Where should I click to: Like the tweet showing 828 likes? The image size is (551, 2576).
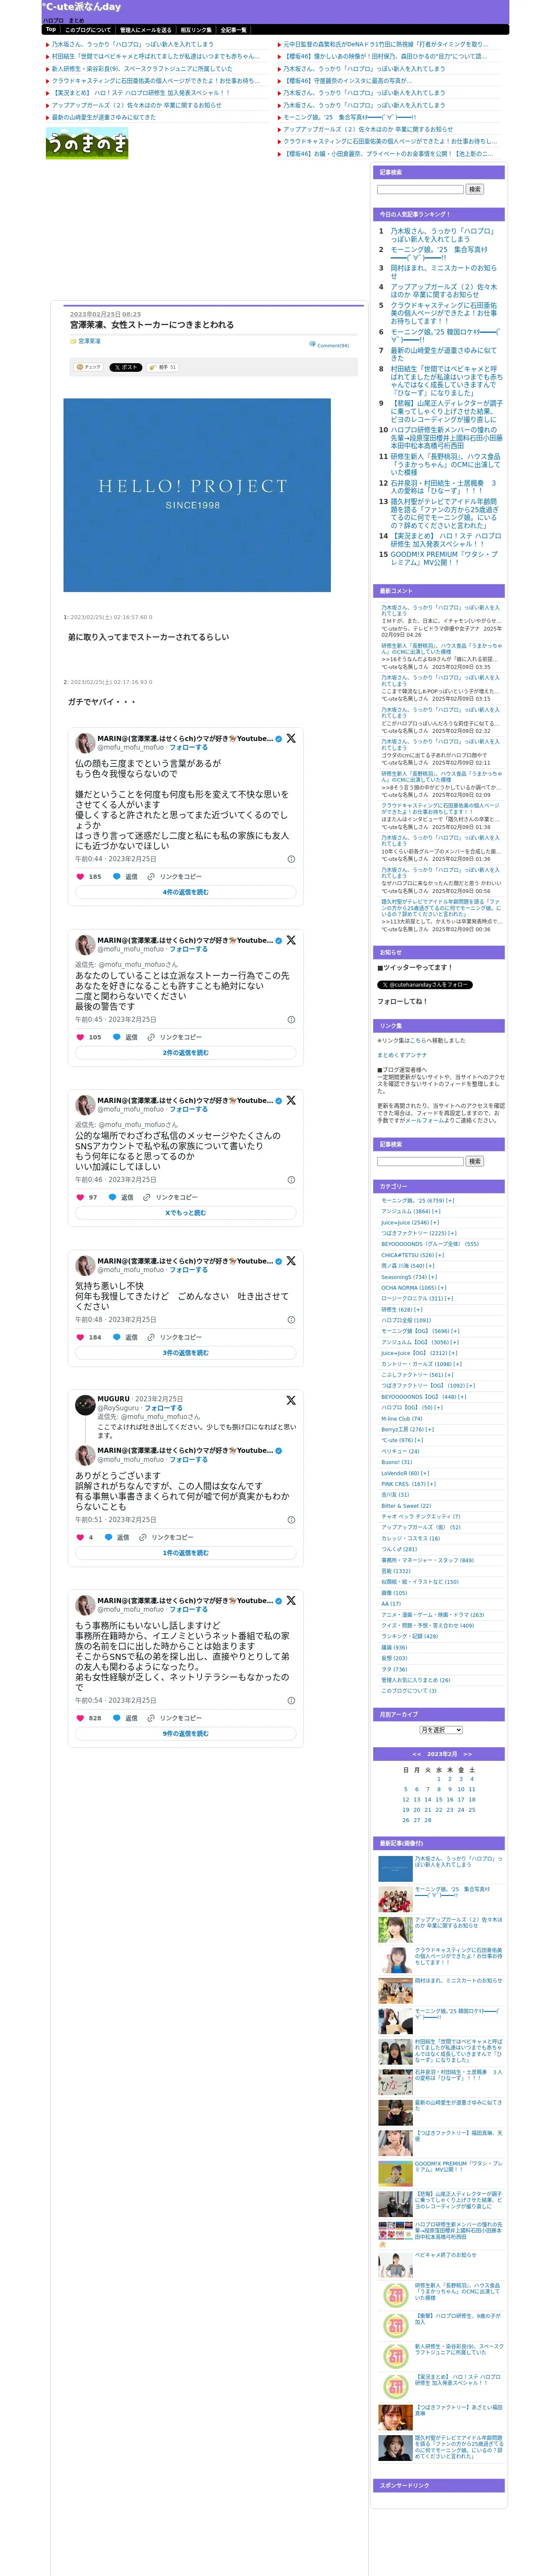point(80,1718)
